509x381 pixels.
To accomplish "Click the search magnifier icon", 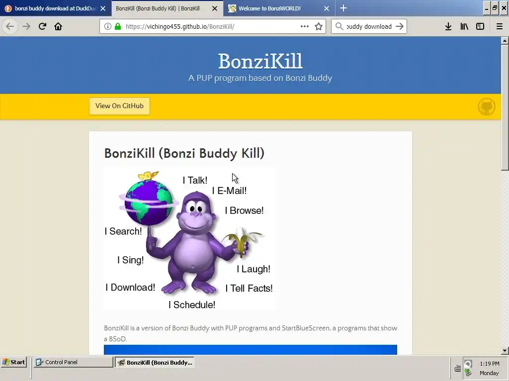I will tap(339, 26).
